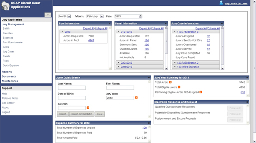Click Total Expenses Unpaid 120 link
The width and height of the screenshot is (256, 143).
tap(145, 128)
